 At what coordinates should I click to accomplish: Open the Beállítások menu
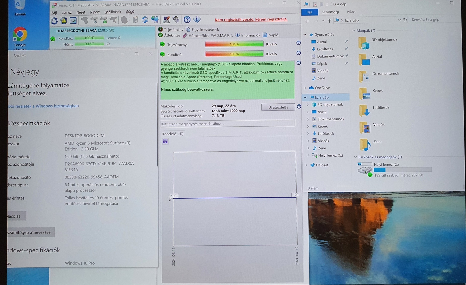pos(113,12)
